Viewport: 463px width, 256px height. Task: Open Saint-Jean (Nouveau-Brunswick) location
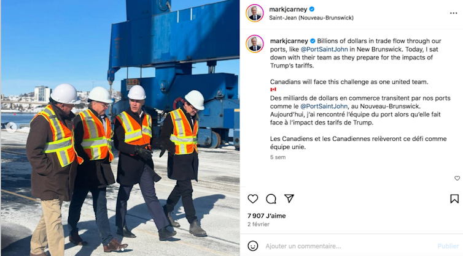click(311, 18)
